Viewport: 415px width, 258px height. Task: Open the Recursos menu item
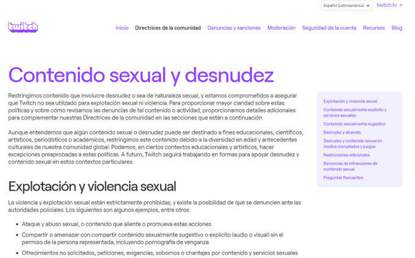[x=374, y=28]
